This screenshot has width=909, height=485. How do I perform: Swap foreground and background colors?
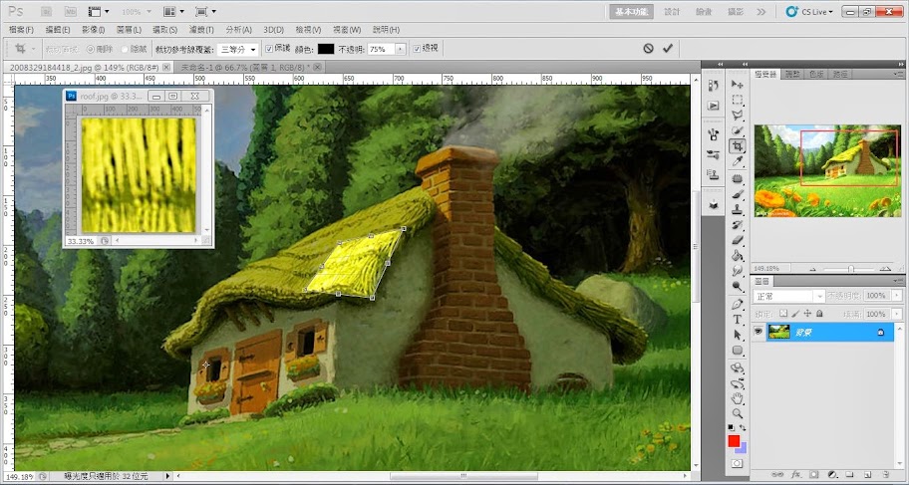point(743,427)
